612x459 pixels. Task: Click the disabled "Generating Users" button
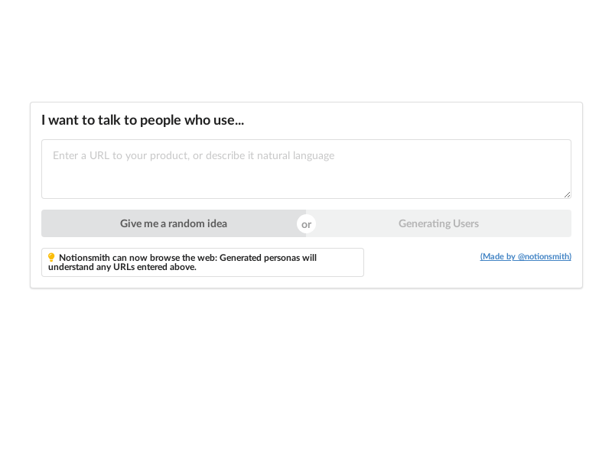pos(438,223)
